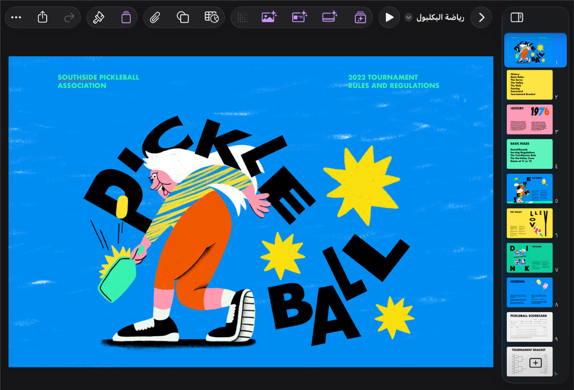Click the table with clock icon
The image size is (574, 390).
pos(211,17)
